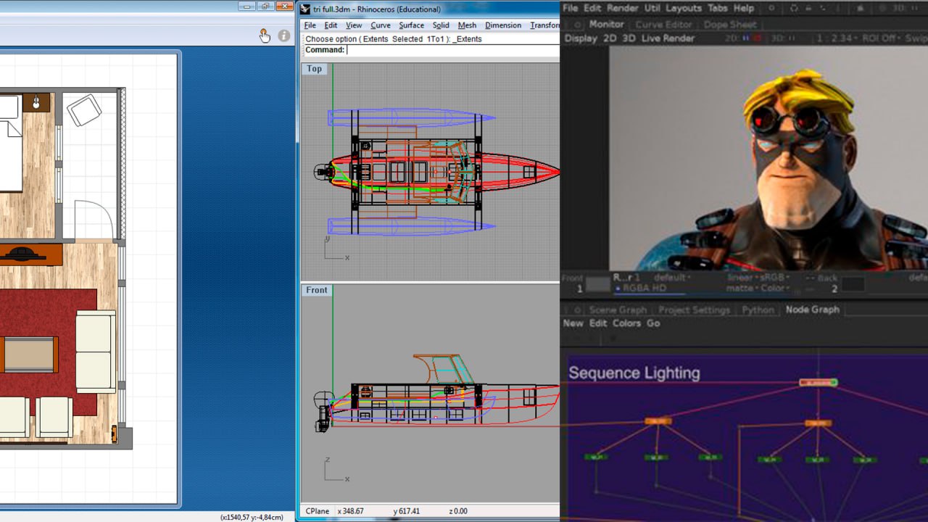The image size is (928, 522).
Task: Select the pink top node in Node Graph
Action: coord(819,382)
